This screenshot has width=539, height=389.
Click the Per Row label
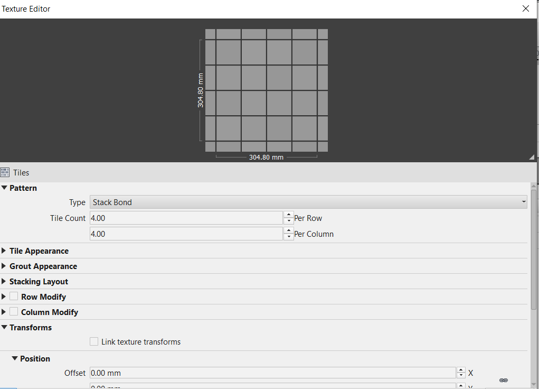308,218
